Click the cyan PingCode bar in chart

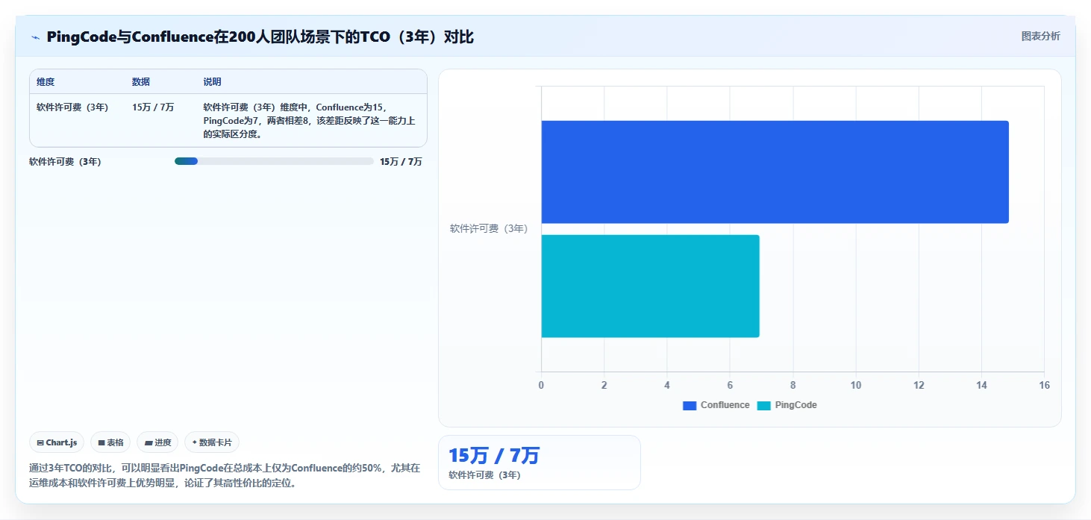tap(650, 286)
